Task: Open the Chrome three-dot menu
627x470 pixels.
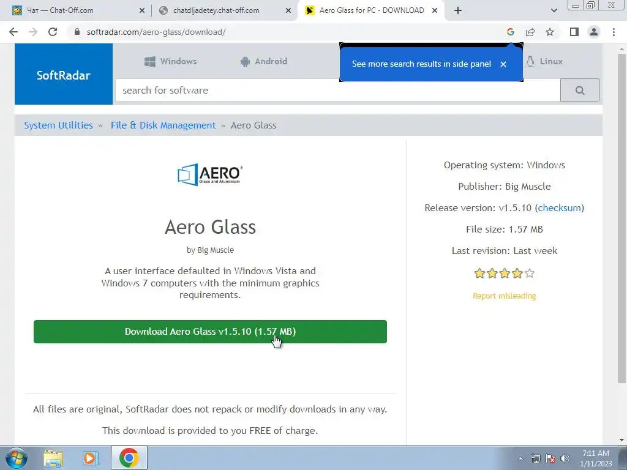Action: click(614, 32)
